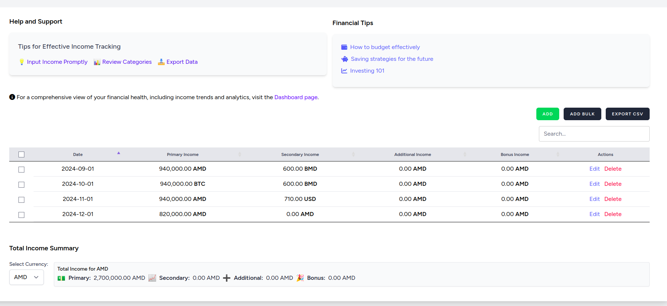Click the sort icon in Primary Income column
Screen dimensions: 667x306
[x=240, y=154]
